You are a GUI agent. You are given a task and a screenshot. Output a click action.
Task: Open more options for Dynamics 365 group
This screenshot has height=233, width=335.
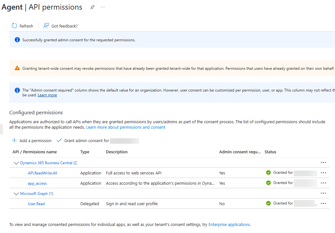[323, 163]
